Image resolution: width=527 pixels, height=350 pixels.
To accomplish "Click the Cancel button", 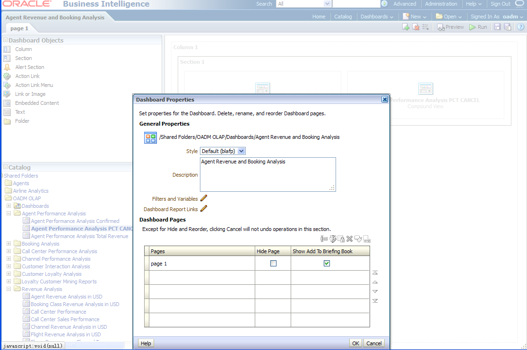I will 373,343.
